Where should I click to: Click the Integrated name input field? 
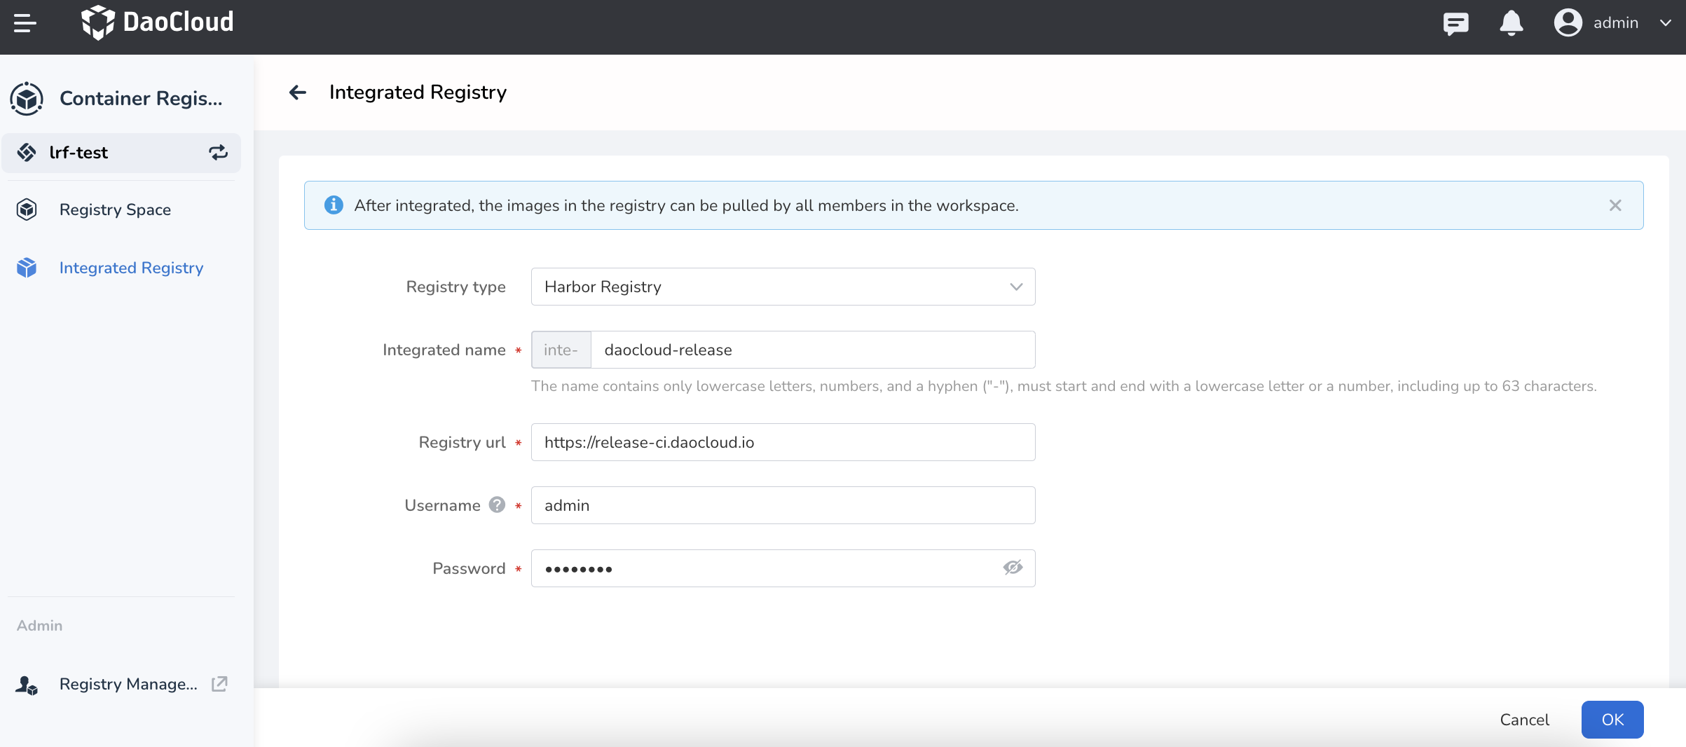tap(813, 350)
